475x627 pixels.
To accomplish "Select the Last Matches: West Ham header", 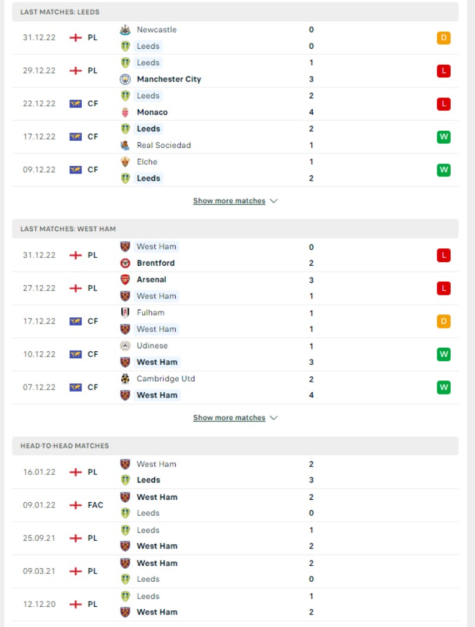I will (235, 229).
